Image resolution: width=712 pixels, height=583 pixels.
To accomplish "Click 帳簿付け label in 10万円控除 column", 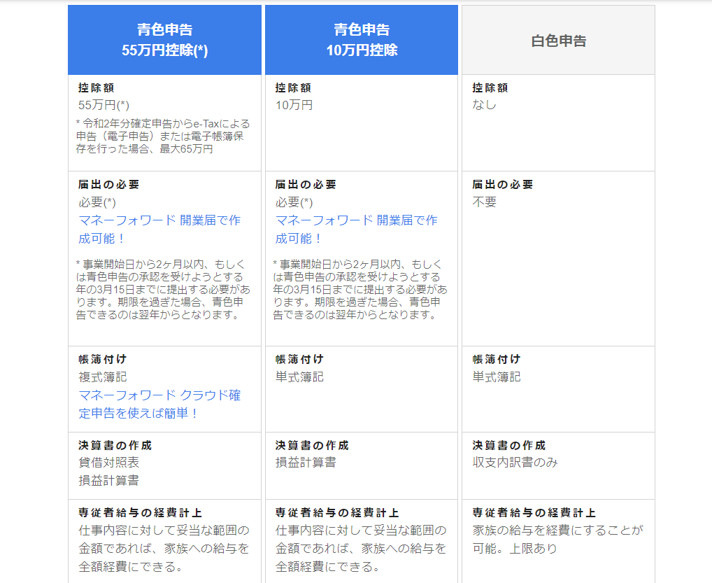I will pyautogui.click(x=299, y=359).
